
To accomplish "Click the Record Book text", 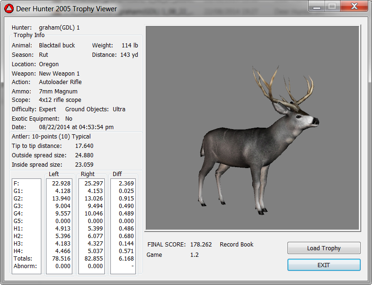I will (x=237, y=245).
